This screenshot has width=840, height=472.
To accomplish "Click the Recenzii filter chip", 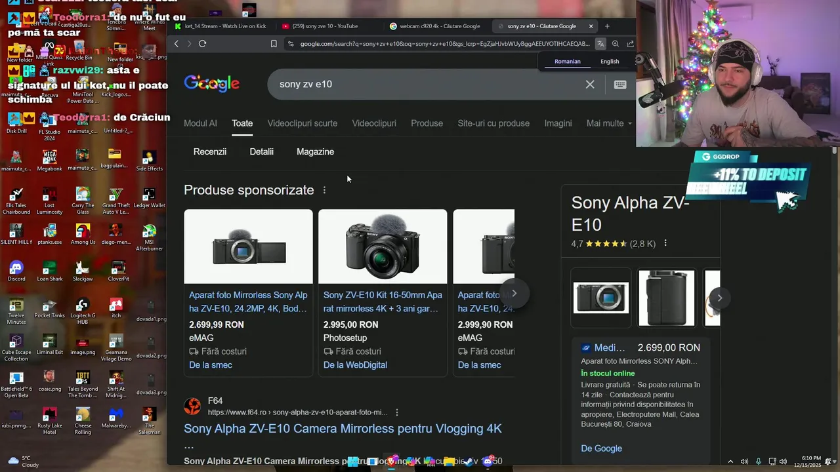I will pyautogui.click(x=210, y=151).
